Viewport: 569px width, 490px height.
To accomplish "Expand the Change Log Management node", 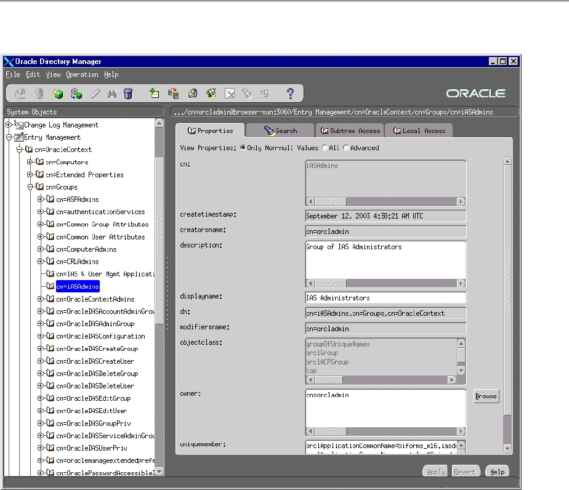I will tap(9, 125).
